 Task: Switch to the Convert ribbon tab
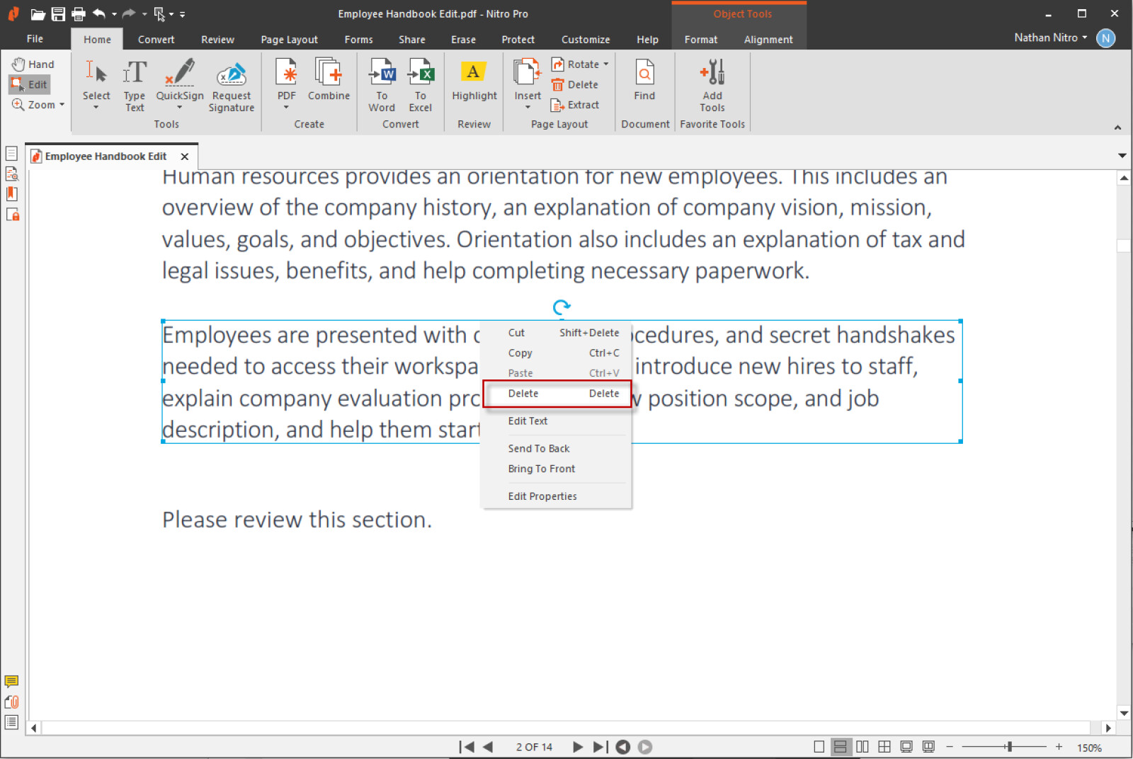pyautogui.click(x=156, y=39)
